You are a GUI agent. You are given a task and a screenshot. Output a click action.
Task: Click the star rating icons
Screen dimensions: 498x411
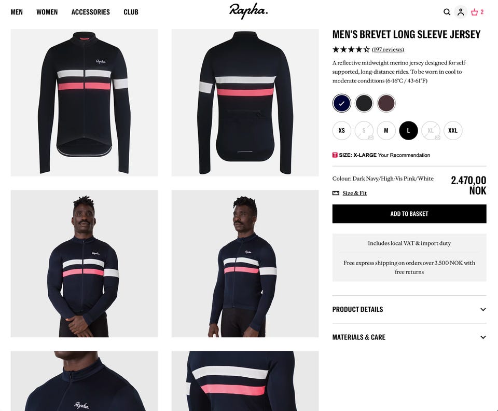pyautogui.click(x=351, y=49)
